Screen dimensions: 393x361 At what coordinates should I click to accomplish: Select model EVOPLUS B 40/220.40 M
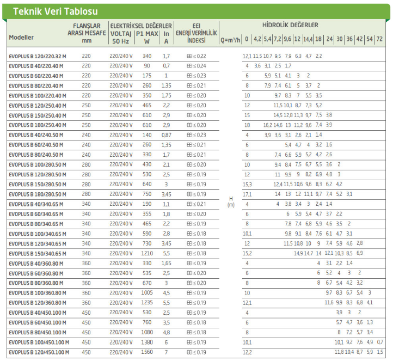pyautogui.click(x=36, y=66)
